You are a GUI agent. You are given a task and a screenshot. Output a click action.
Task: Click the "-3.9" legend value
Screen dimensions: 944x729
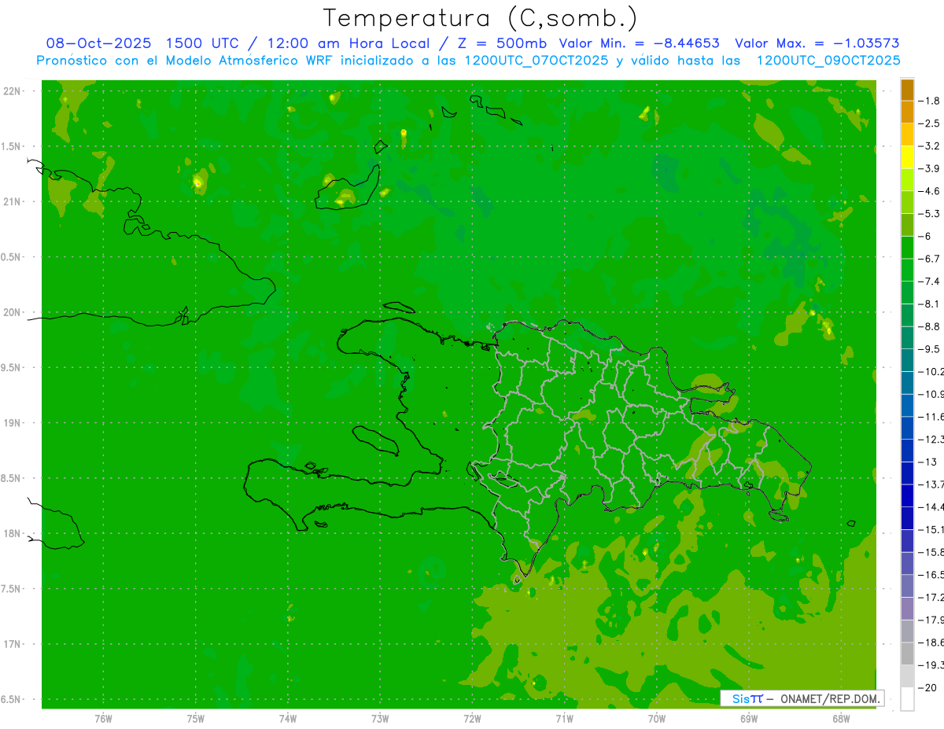pyautogui.click(x=929, y=168)
